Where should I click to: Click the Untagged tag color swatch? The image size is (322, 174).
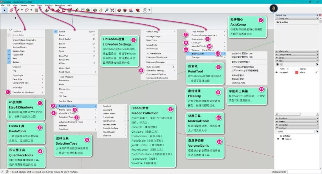(x=297, y=72)
